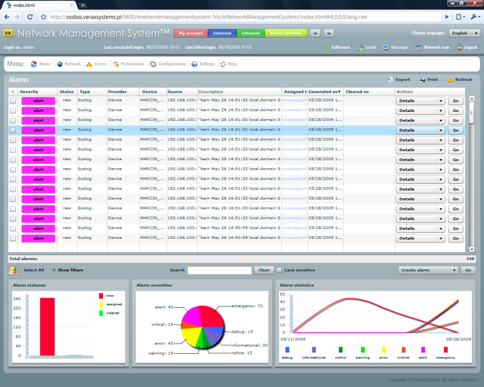Click the round colored icon beside Select All

click(x=13, y=270)
